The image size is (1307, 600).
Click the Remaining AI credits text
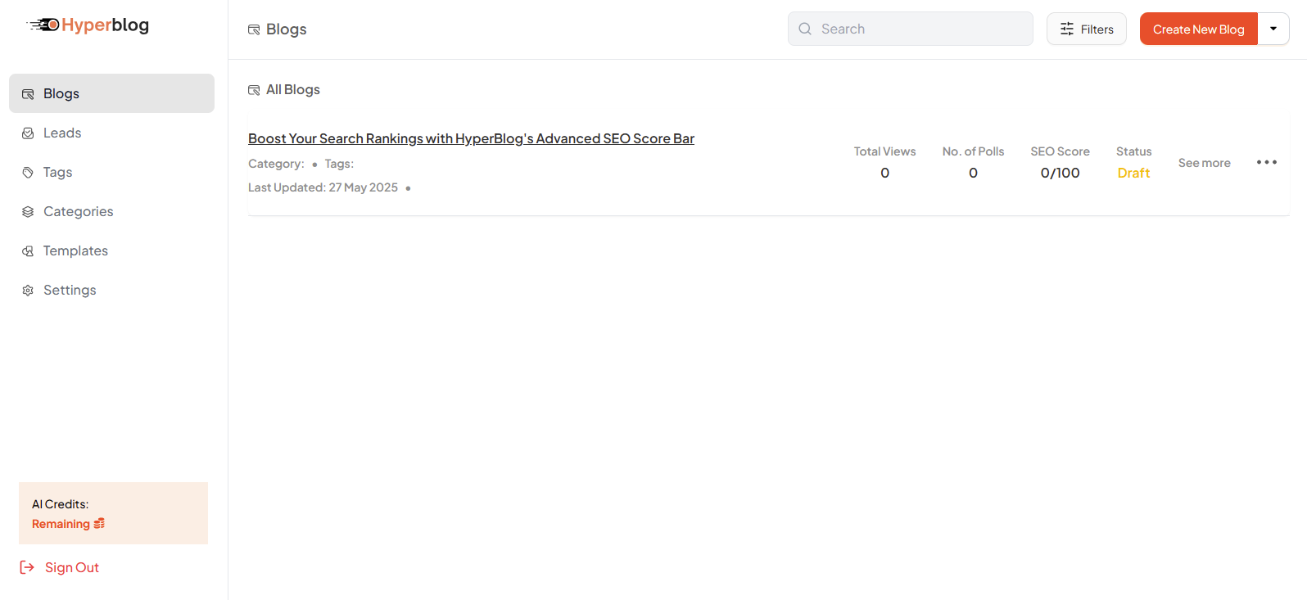point(61,524)
